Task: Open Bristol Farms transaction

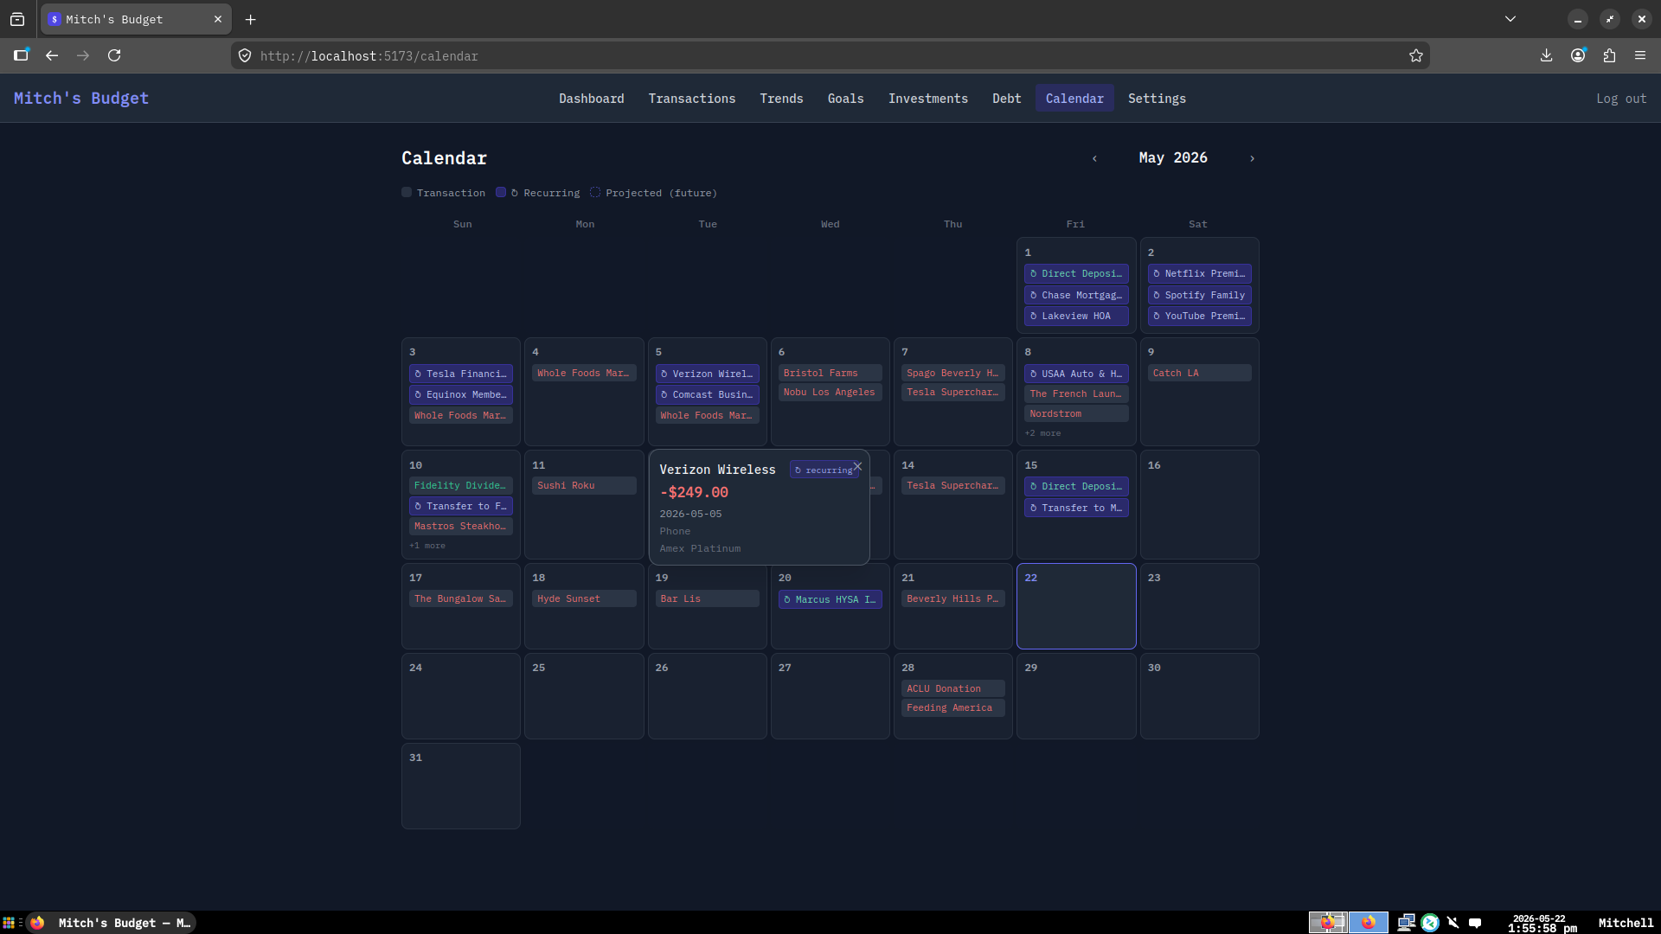Action: click(830, 373)
